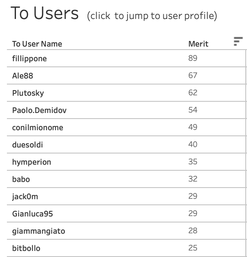Viewport: 247px width, 257px height.
Task: Select giammangiato user row
Action: point(126,231)
